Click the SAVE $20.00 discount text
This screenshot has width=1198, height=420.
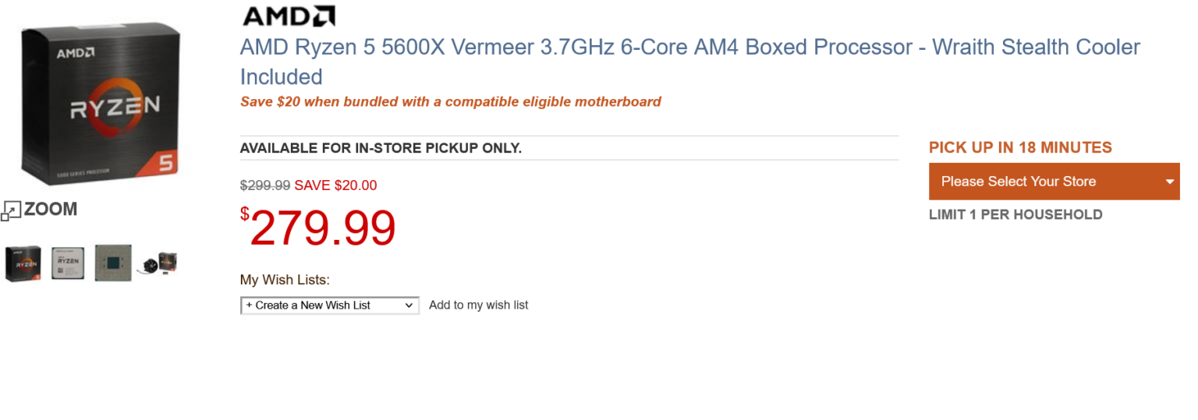click(x=335, y=185)
